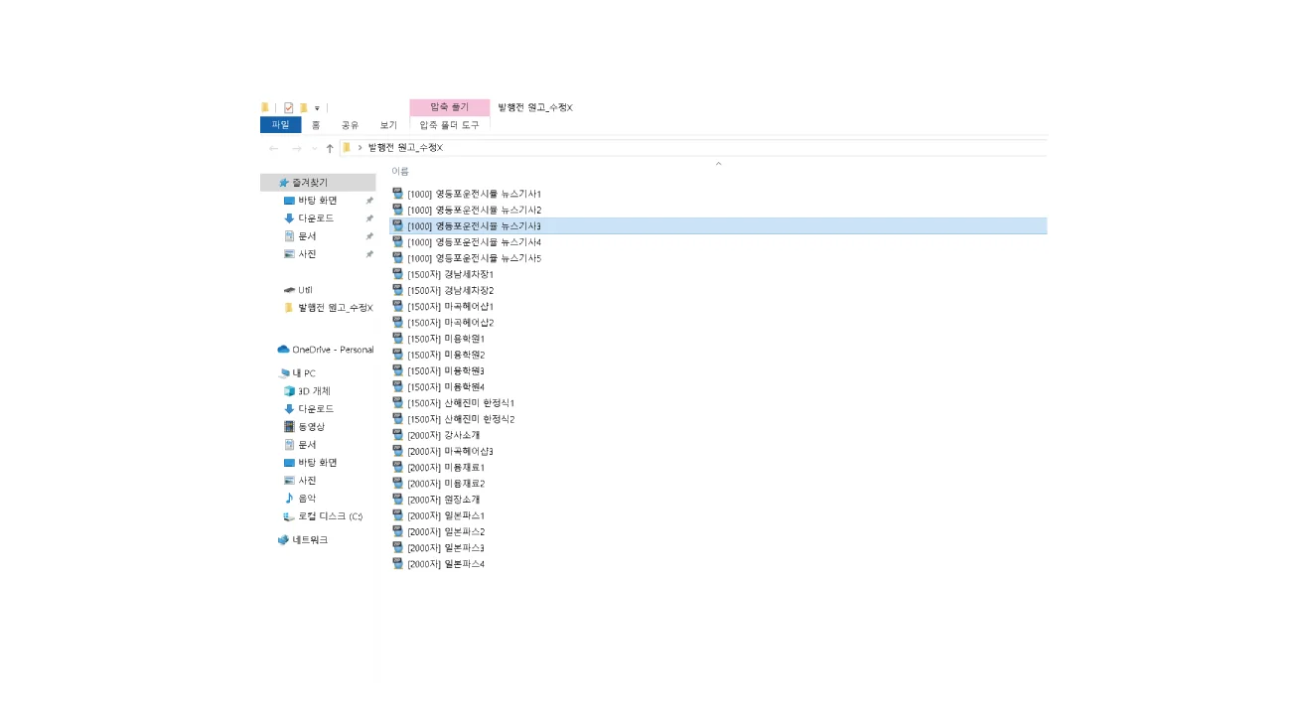Select file [1000] 영등포운전시뮬 뉴스기사2

[474, 210]
